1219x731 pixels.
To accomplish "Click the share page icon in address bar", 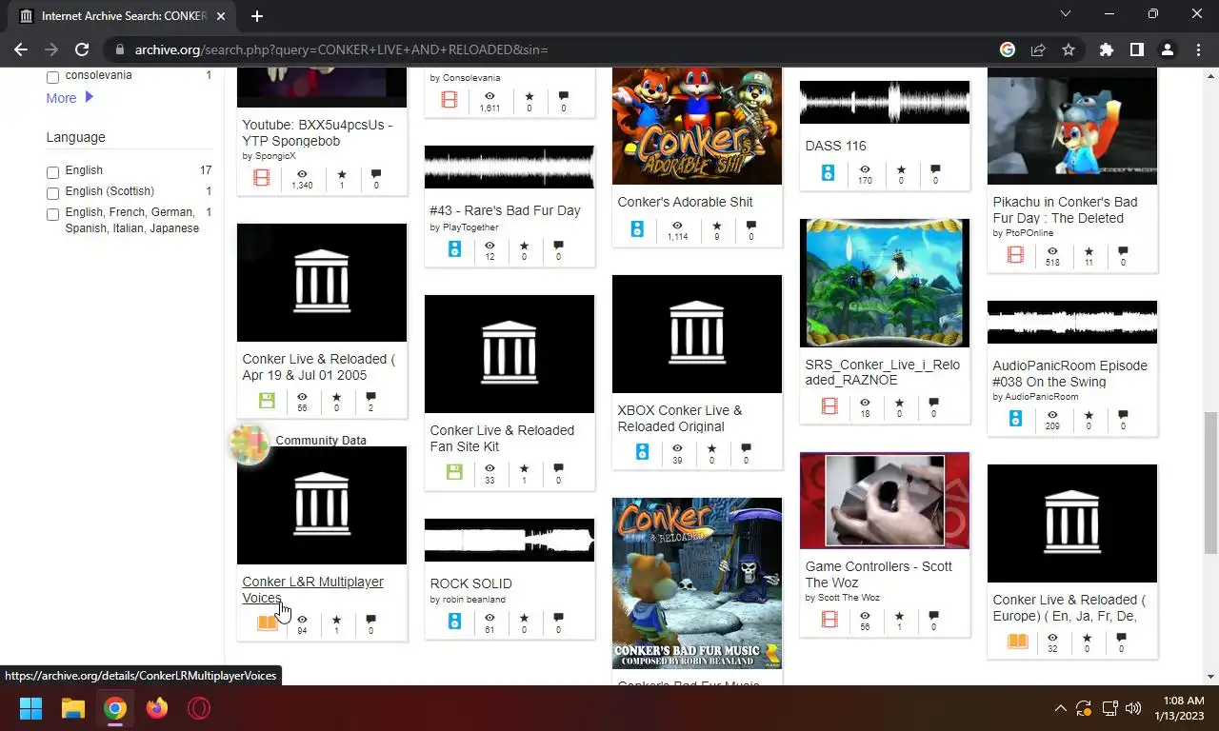I will click(x=1038, y=49).
